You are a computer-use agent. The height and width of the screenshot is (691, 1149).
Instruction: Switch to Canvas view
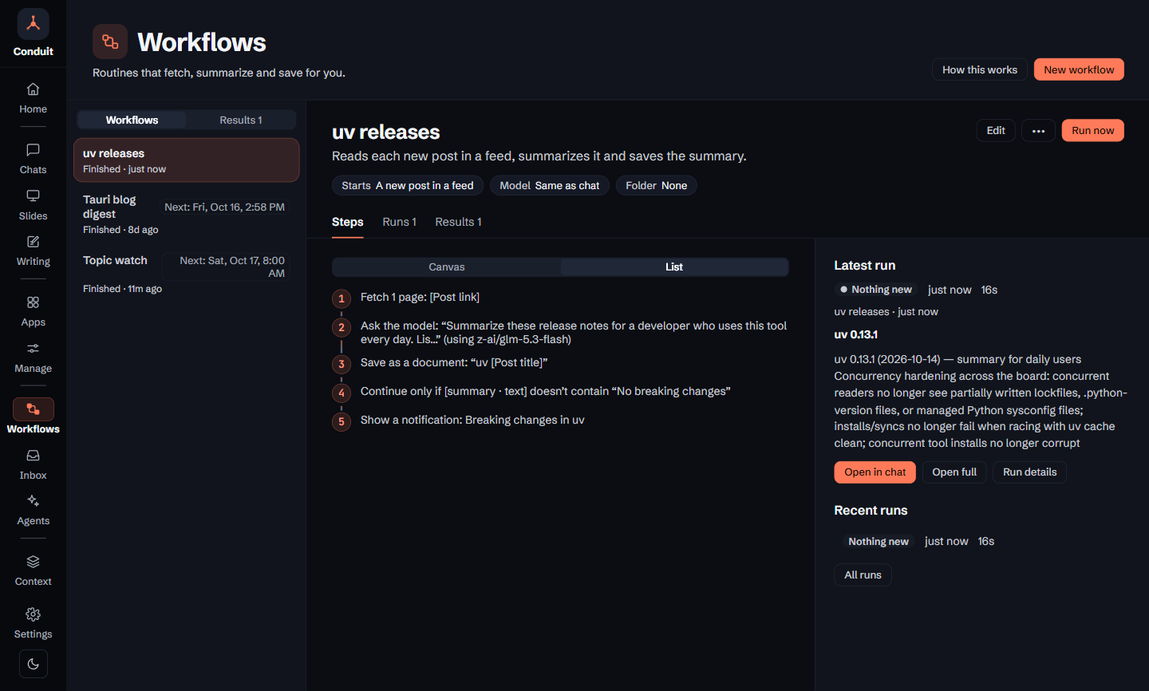(x=447, y=267)
